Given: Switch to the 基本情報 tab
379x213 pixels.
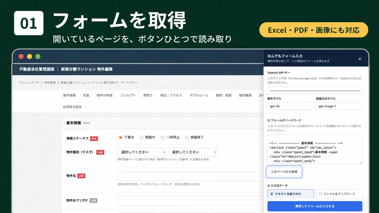Looking at the screenshot, I should click(x=69, y=95).
